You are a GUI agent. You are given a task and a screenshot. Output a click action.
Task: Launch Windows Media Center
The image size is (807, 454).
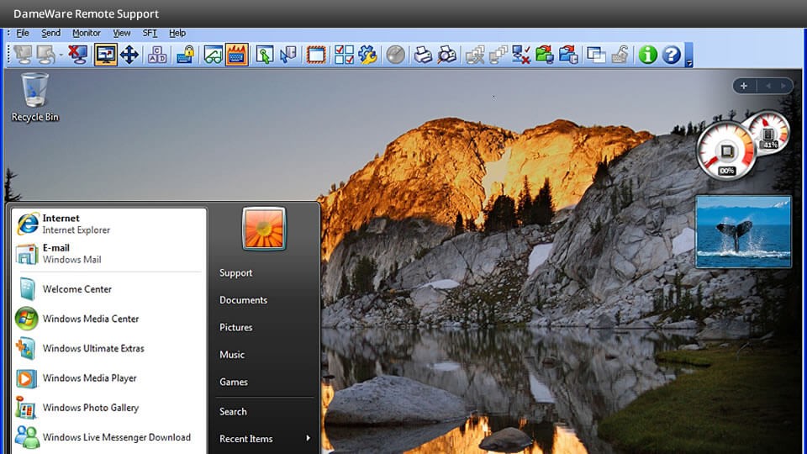pos(108,319)
